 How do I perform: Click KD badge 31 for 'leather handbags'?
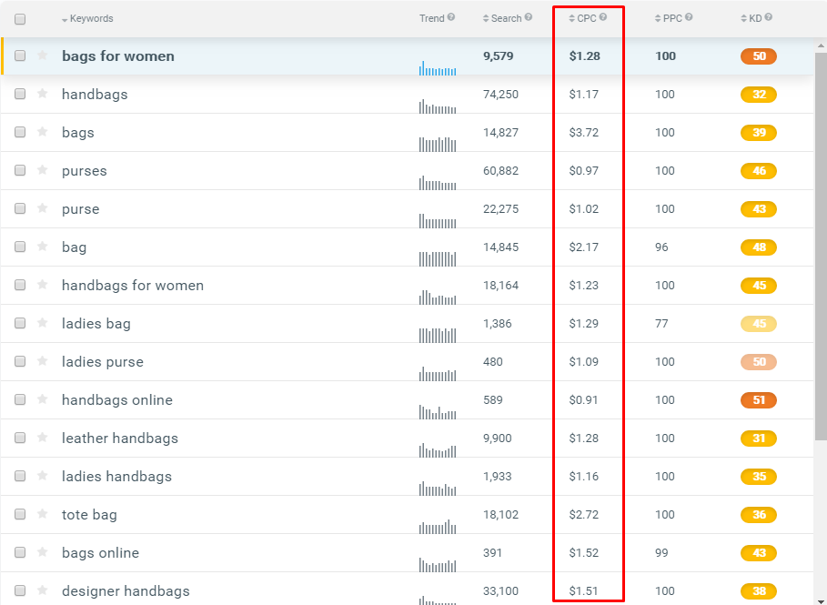point(759,438)
